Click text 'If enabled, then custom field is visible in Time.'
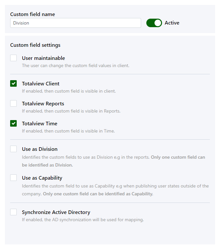Screen dimensions: 219x249 (68, 131)
